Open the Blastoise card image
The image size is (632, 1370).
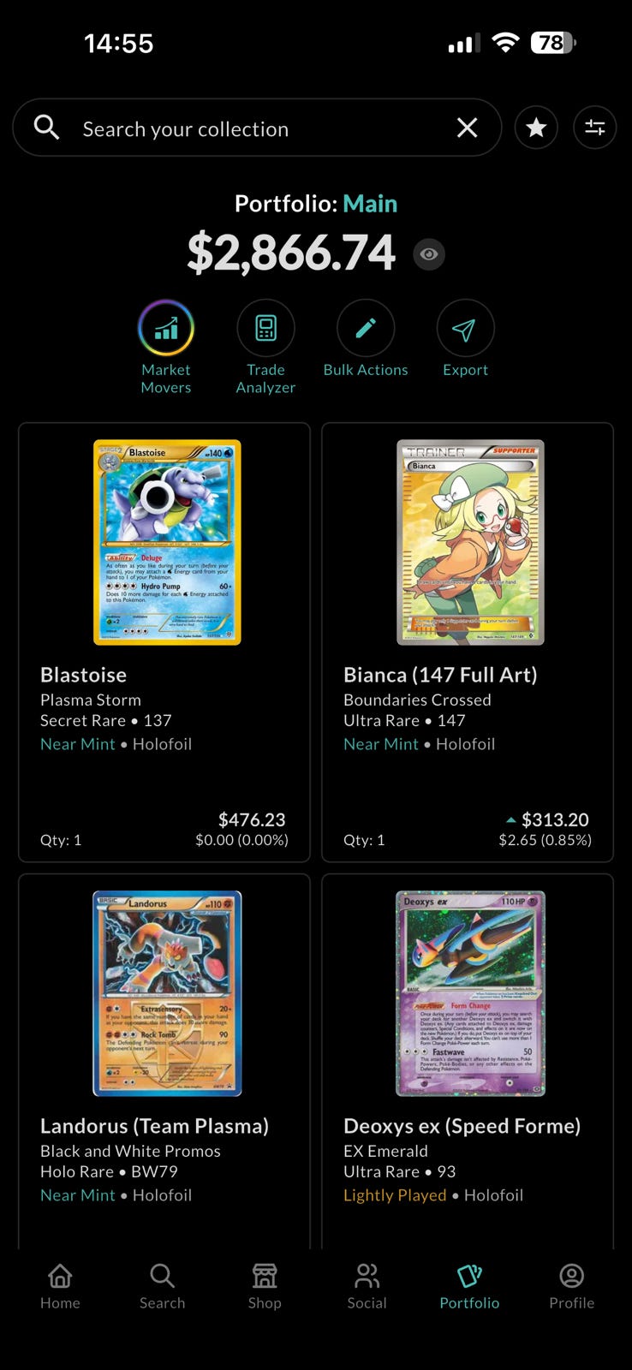click(167, 542)
